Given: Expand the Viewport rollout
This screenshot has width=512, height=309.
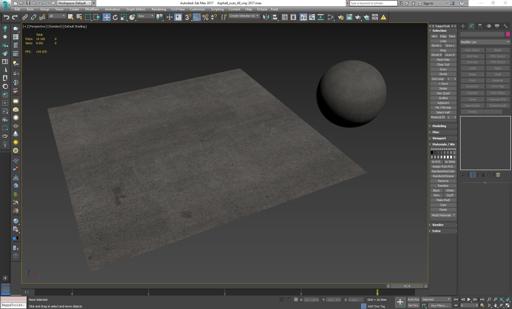Looking at the screenshot, I should (443, 138).
